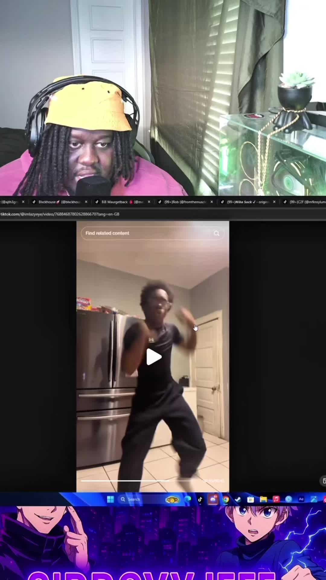326x580 pixels.
Task: Open the Windows Start menu
Action: click(x=110, y=499)
